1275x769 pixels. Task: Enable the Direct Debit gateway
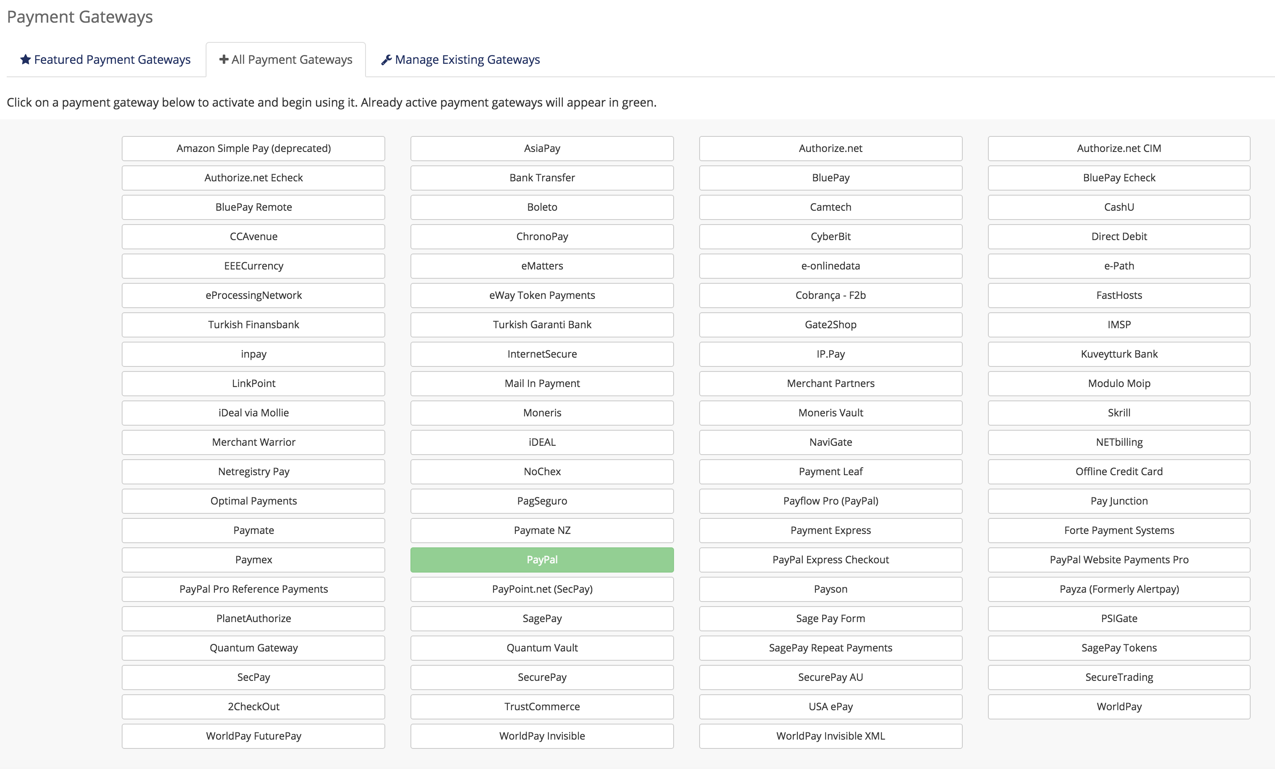(1119, 236)
